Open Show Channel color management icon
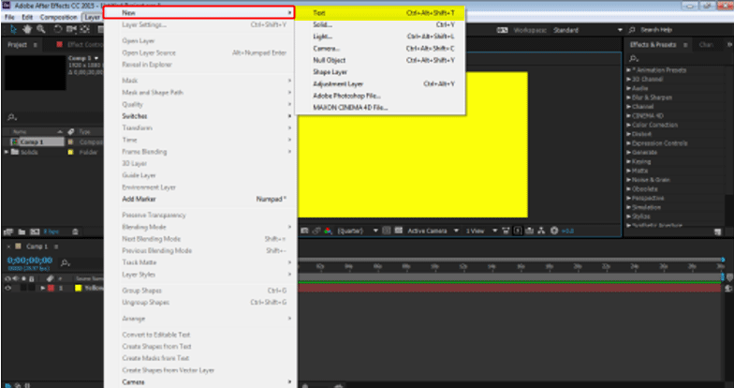734x388 pixels. [x=328, y=231]
